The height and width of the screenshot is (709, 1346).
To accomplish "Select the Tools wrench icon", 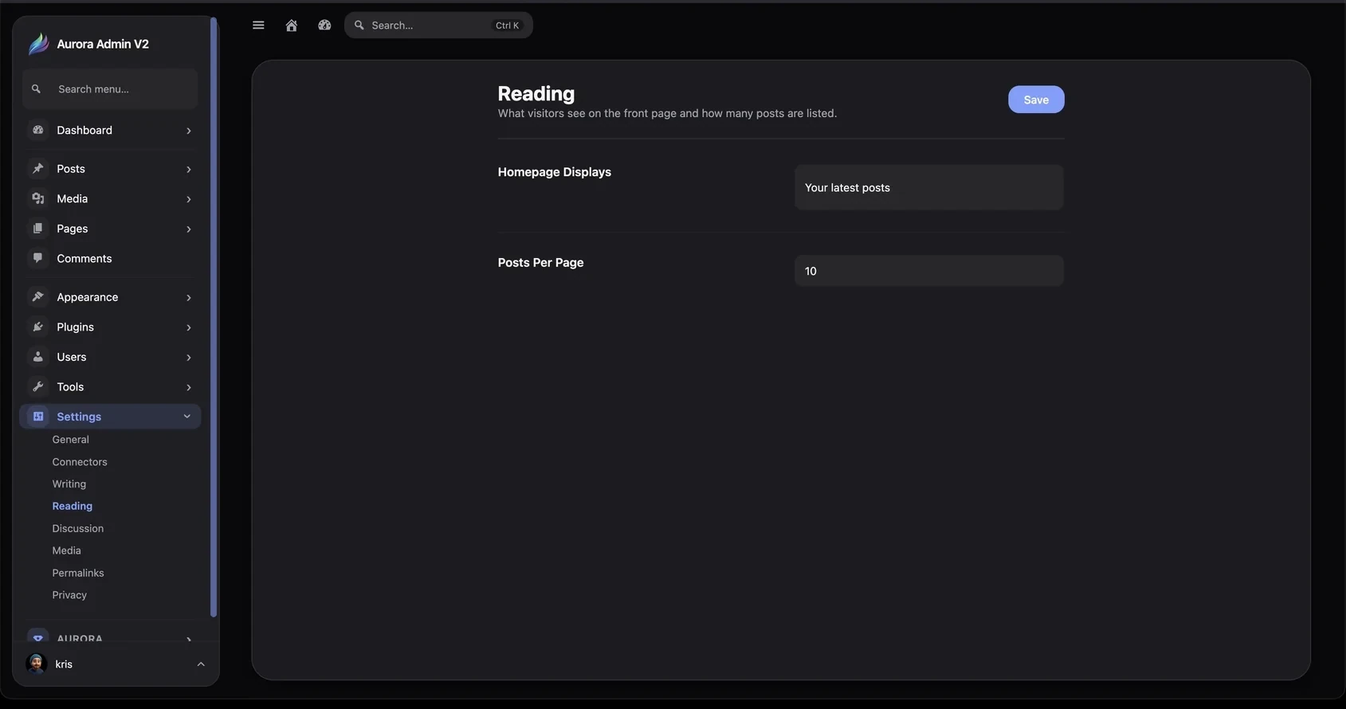I will [37, 387].
